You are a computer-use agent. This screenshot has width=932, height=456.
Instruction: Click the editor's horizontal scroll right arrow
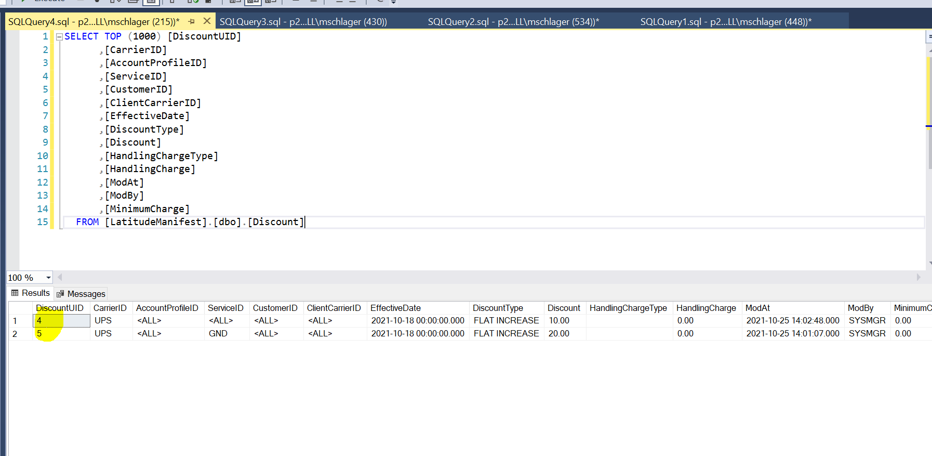[918, 277]
